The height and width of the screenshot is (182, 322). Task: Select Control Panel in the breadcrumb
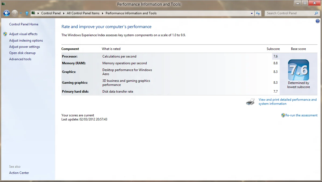51,13
